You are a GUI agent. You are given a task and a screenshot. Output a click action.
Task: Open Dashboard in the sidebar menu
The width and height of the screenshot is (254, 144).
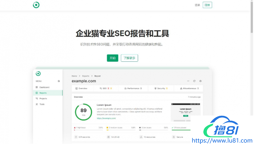coord(44,87)
